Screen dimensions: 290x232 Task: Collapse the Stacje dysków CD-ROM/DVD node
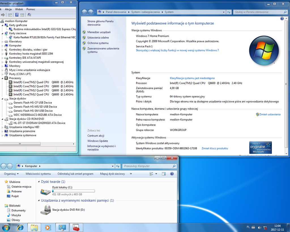(x=2, y=119)
